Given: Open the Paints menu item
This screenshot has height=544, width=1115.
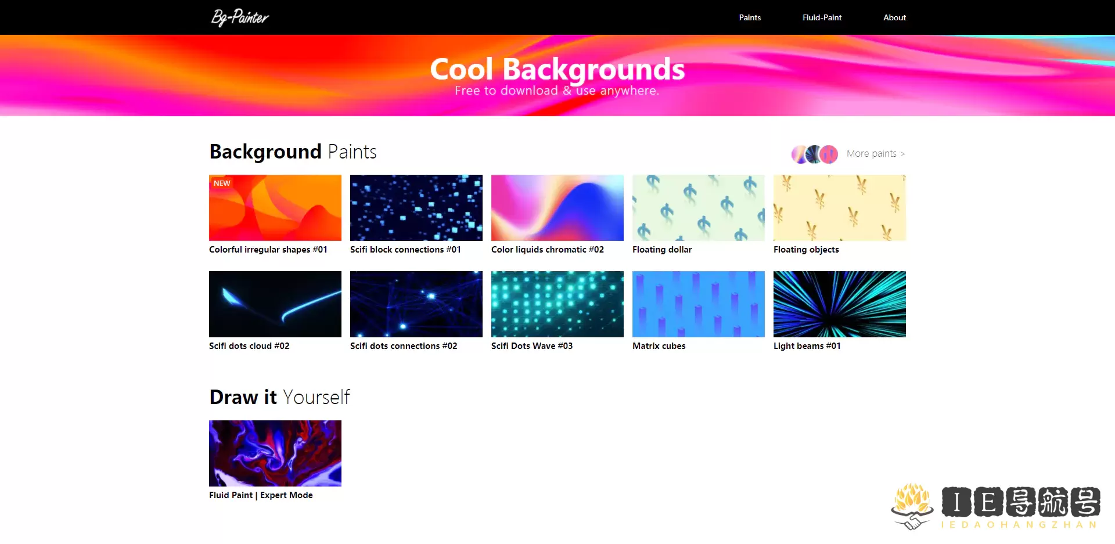Looking at the screenshot, I should click(750, 17).
